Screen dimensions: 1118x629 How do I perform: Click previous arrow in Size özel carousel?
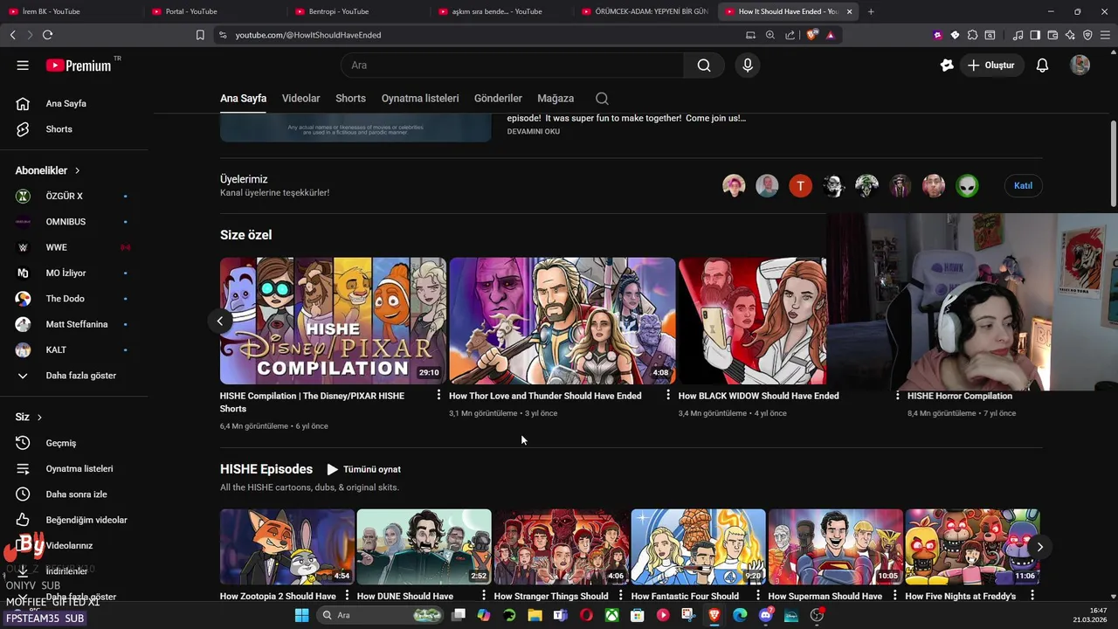[x=220, y=321]
